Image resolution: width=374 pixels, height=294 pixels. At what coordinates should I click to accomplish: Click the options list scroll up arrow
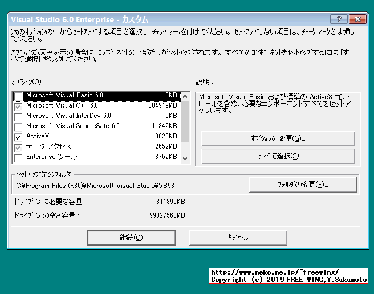click(185, 96)
